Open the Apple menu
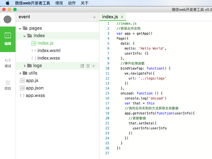The width and height of the screenshot is (212, 159). point(7,3)
